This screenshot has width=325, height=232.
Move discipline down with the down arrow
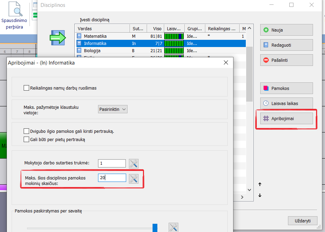[260, 195]
